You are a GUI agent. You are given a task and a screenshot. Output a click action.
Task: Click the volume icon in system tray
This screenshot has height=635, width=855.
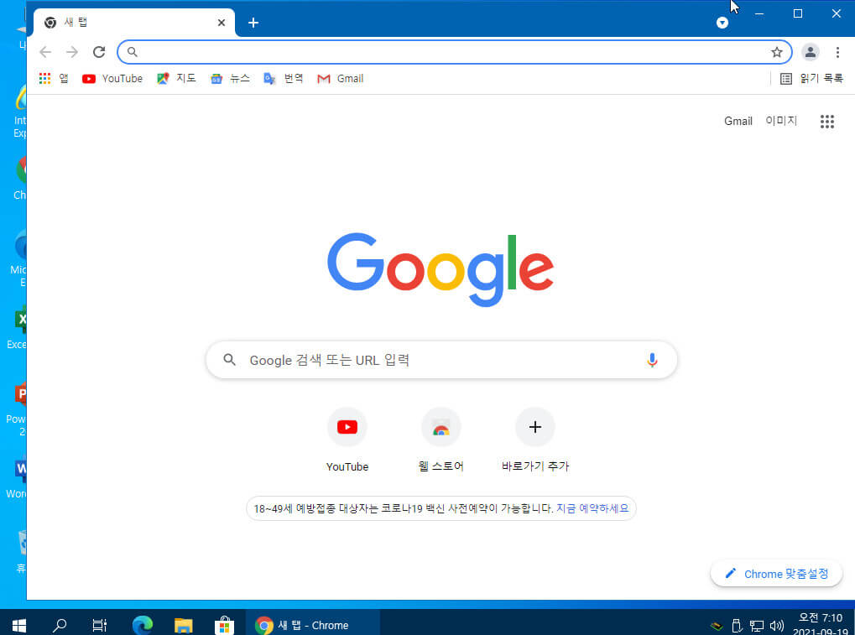[776, 625]
